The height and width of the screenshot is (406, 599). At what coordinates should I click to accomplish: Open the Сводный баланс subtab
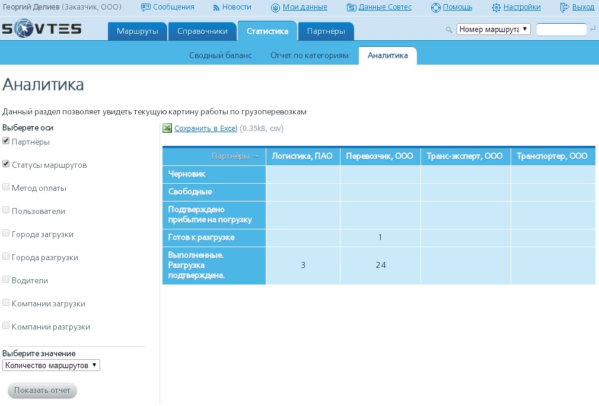point(221,55)
